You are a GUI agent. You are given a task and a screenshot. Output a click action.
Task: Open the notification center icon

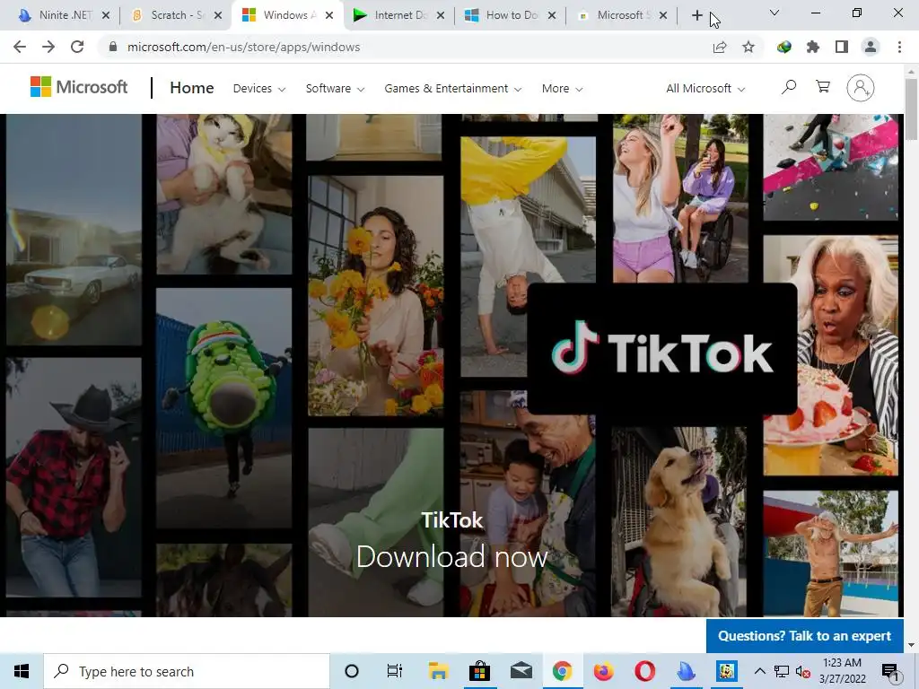[890, 671]
